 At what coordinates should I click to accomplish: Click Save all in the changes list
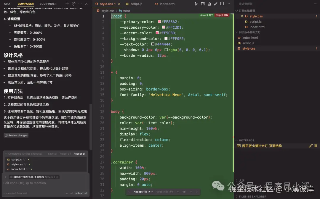tap(52, 154)
